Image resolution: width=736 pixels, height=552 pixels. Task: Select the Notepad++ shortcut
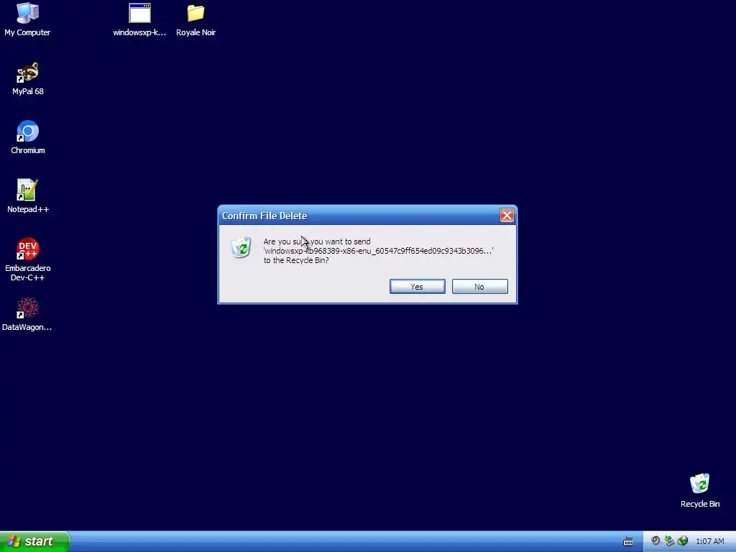tap(28, 197)
